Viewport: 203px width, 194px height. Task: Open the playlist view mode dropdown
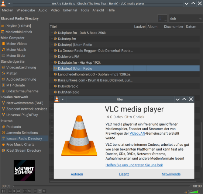(162, 18)
